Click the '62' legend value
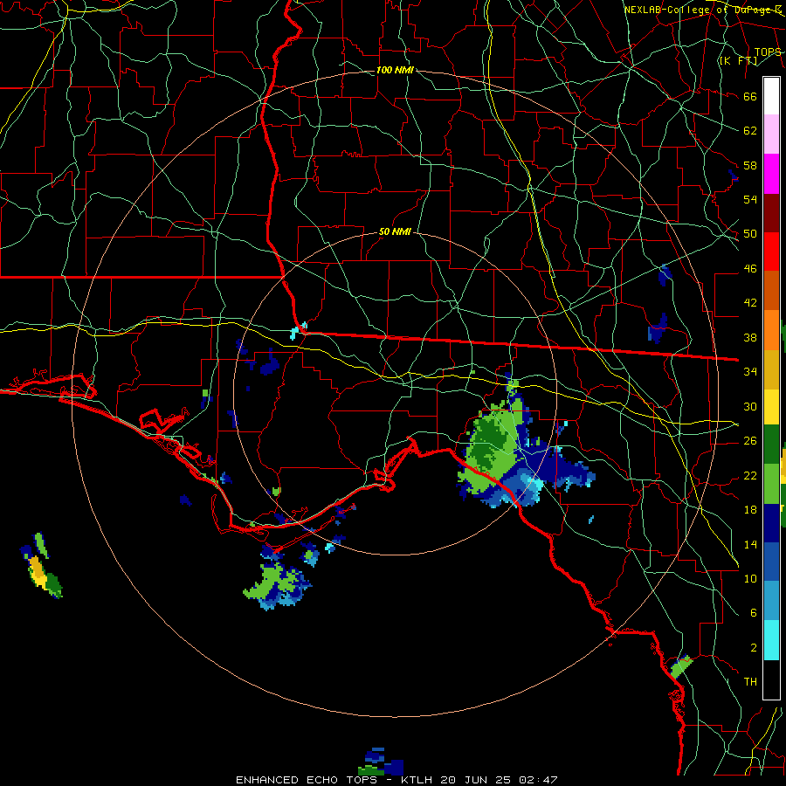Image resolution: width=786 pixels, height=786 pixels. coord(750,130)
